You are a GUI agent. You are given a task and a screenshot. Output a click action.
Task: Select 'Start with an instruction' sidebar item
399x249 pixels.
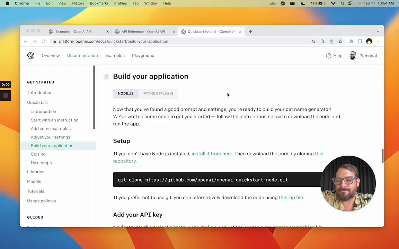(54, 120)
